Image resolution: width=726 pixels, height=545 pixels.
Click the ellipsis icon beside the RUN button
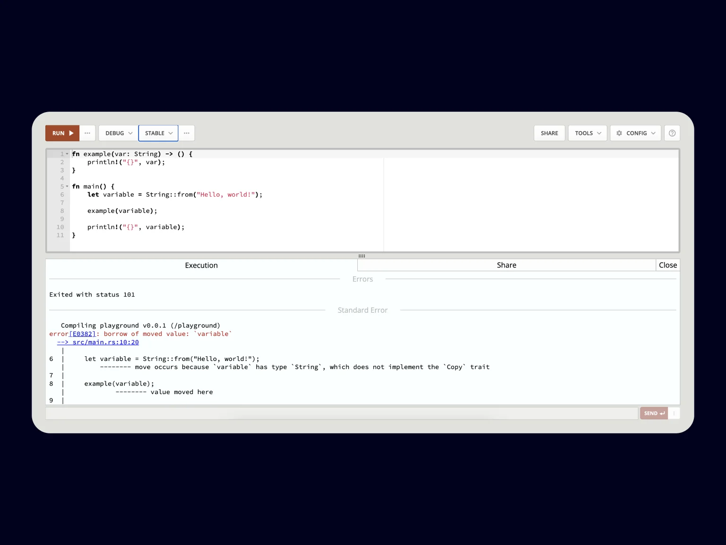(87, 133)
